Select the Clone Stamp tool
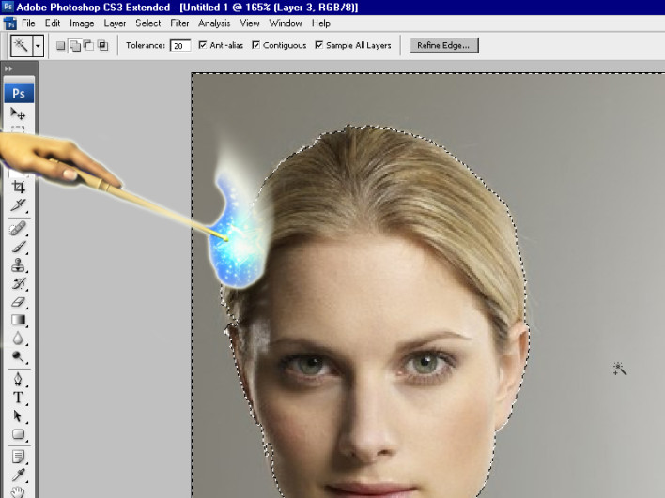This screenshot has height=498, width=665. point(18,265)
